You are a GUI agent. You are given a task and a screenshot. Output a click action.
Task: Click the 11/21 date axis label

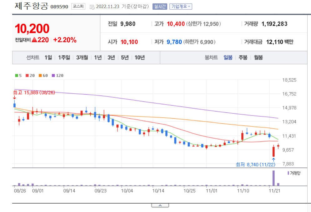pyautogui.click(x=274, y=191)
